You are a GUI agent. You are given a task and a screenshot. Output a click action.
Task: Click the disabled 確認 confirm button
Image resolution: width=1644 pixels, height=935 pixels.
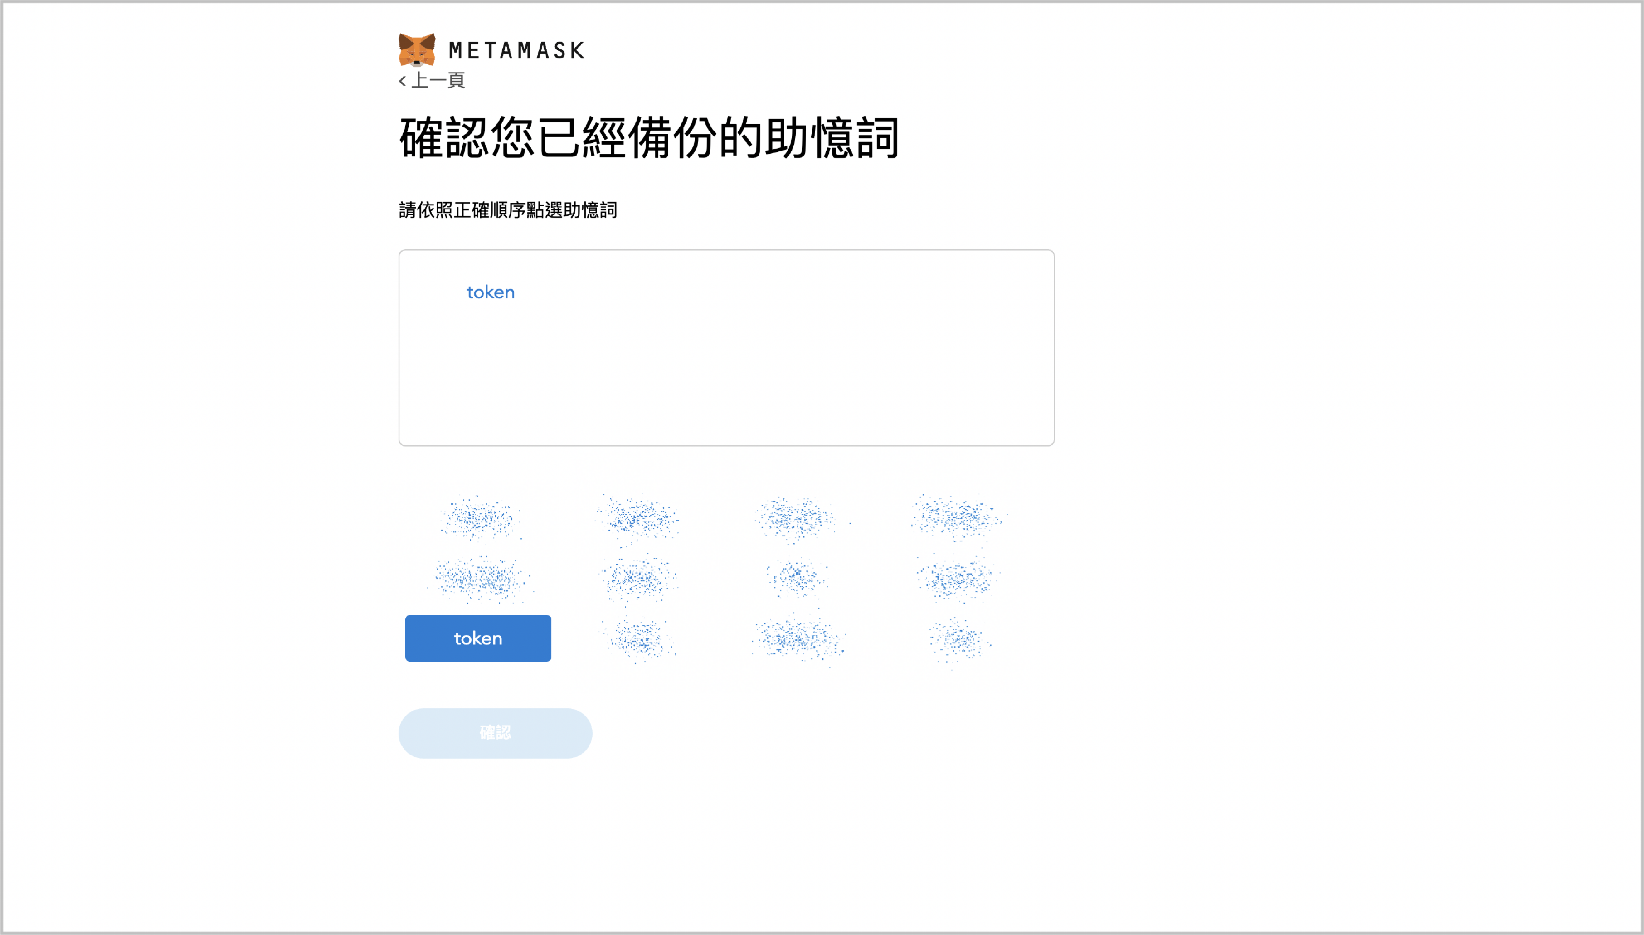point(495,733)
